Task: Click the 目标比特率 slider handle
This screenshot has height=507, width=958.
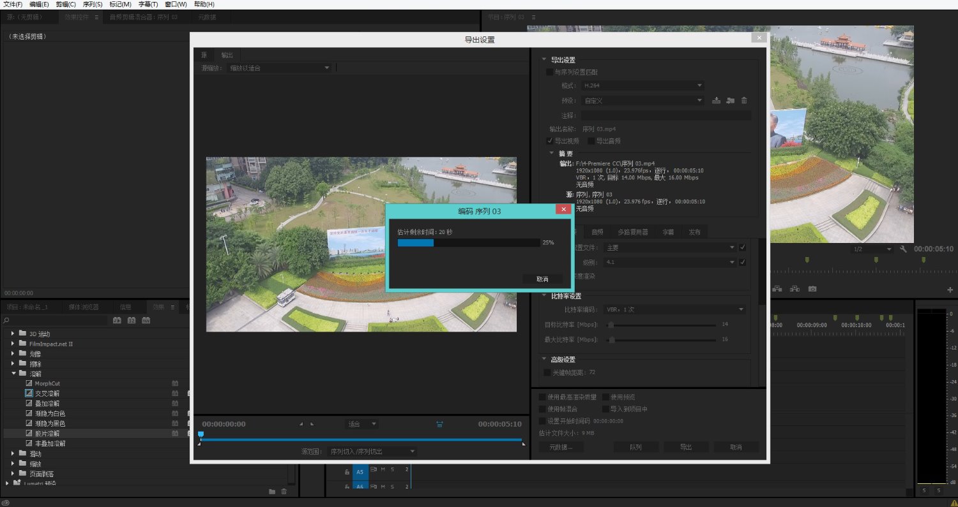Action: 611,325
